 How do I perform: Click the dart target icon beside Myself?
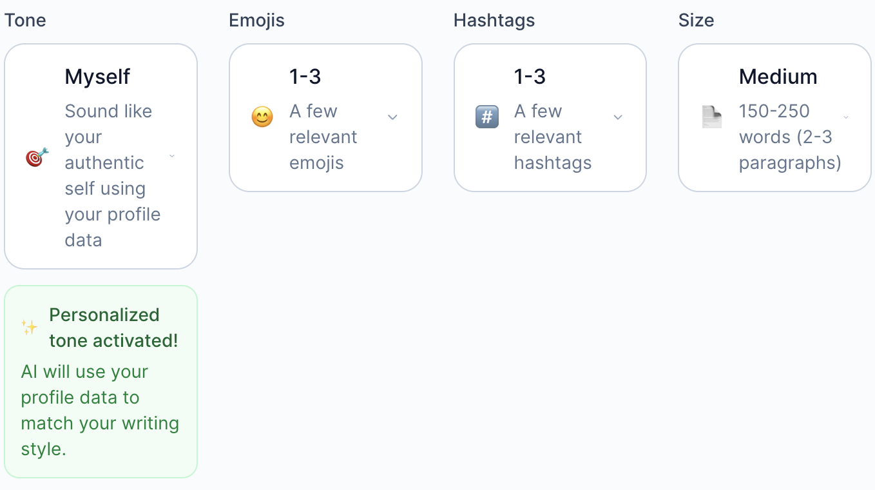click(37, 157)
